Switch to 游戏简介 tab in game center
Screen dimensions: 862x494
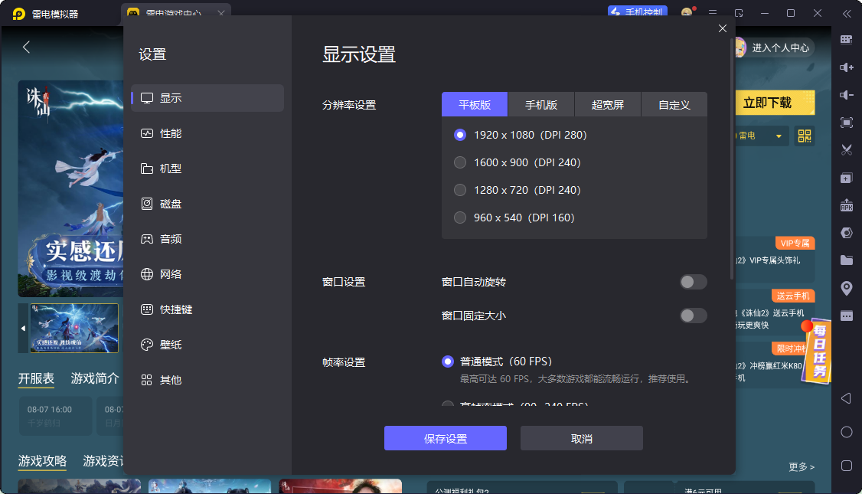pos(95,378)
